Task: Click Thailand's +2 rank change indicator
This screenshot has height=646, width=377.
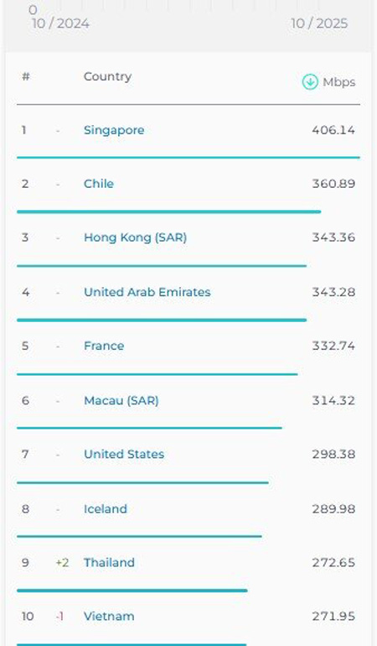Action: [x=62, y=563]
